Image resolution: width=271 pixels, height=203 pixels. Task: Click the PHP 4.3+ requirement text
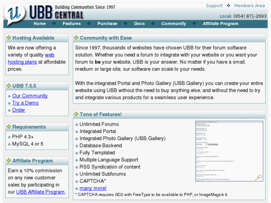point(23,137)
